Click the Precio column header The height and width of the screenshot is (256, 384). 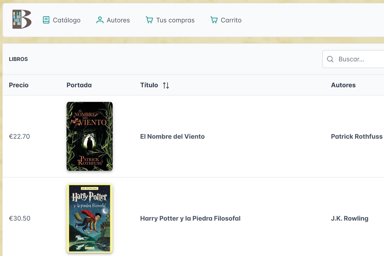click(x=18, y=85)
